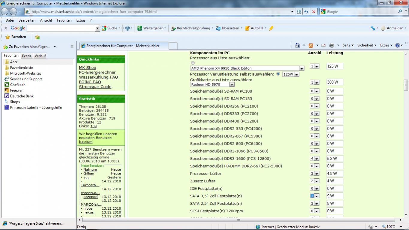Click the Wasserkühlung FAQ link
409x230 pixels.
tap(99, 77)
